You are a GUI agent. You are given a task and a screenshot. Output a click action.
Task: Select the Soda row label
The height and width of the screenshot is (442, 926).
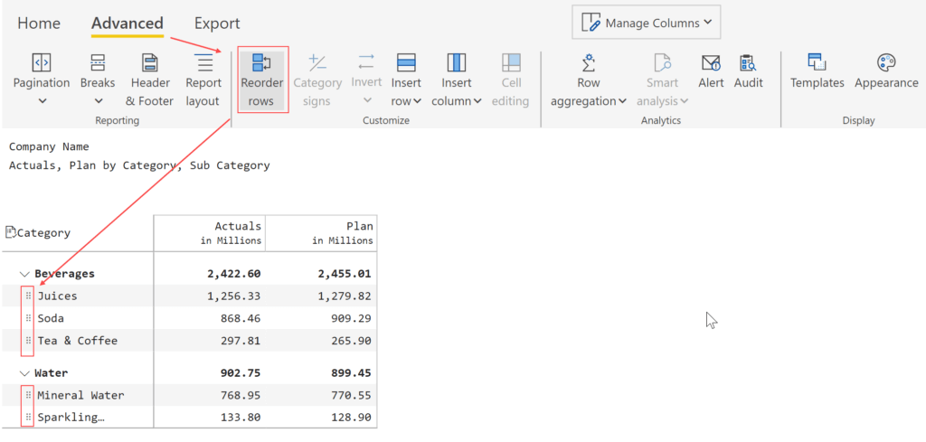click(51, 318)
